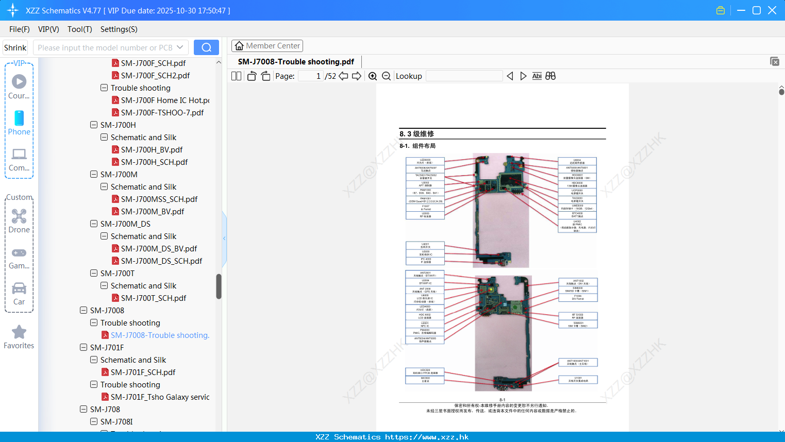Collapse the SM-J708I node

click(94, 421)
